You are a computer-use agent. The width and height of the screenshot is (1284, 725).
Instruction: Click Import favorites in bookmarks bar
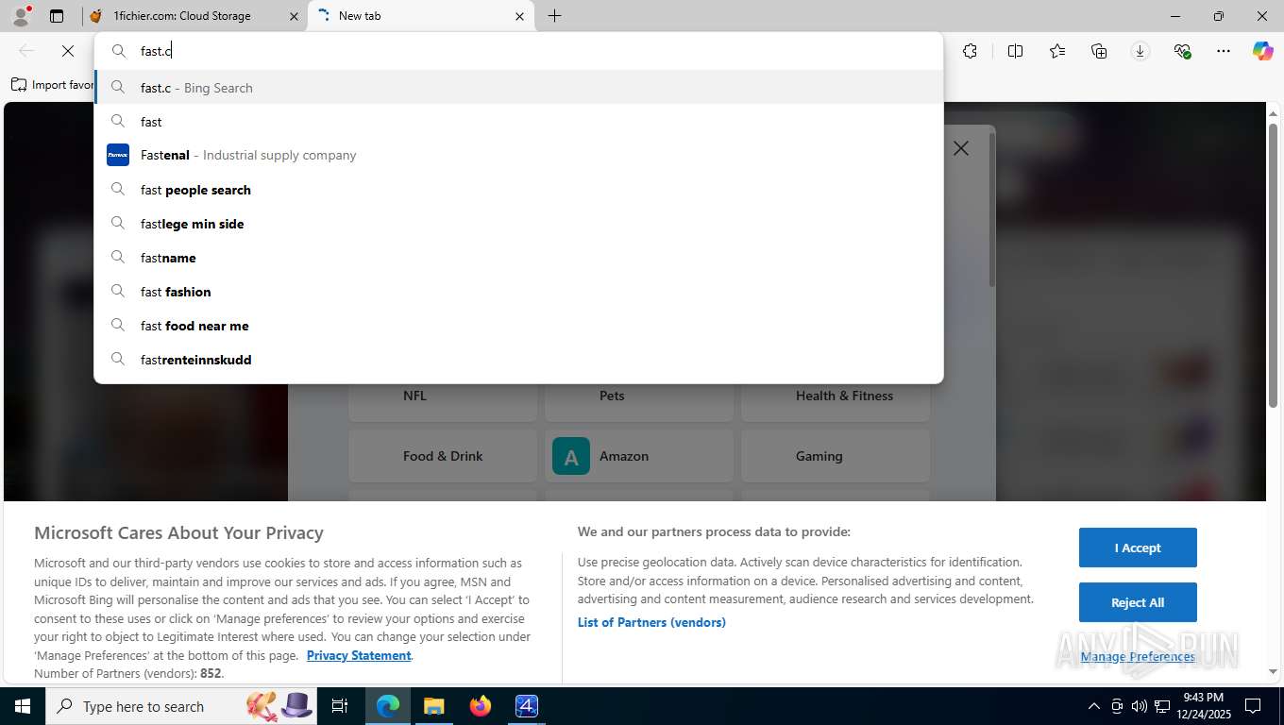click(53, 85)
